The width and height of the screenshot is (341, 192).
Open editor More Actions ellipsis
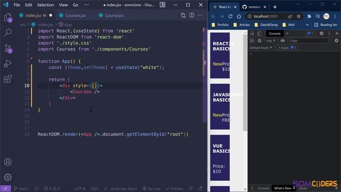point(200,15)
